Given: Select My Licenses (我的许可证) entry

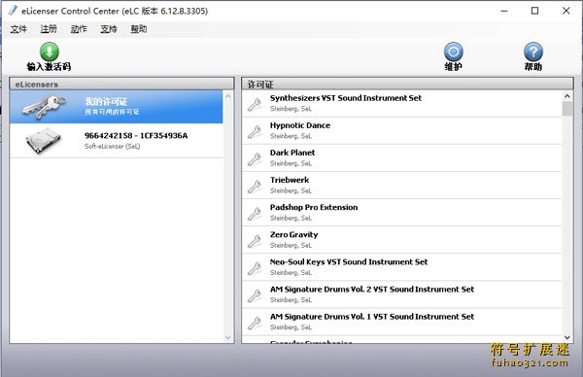Looking at the screenshot, I should pyautogui.click(x=117, y=107).
